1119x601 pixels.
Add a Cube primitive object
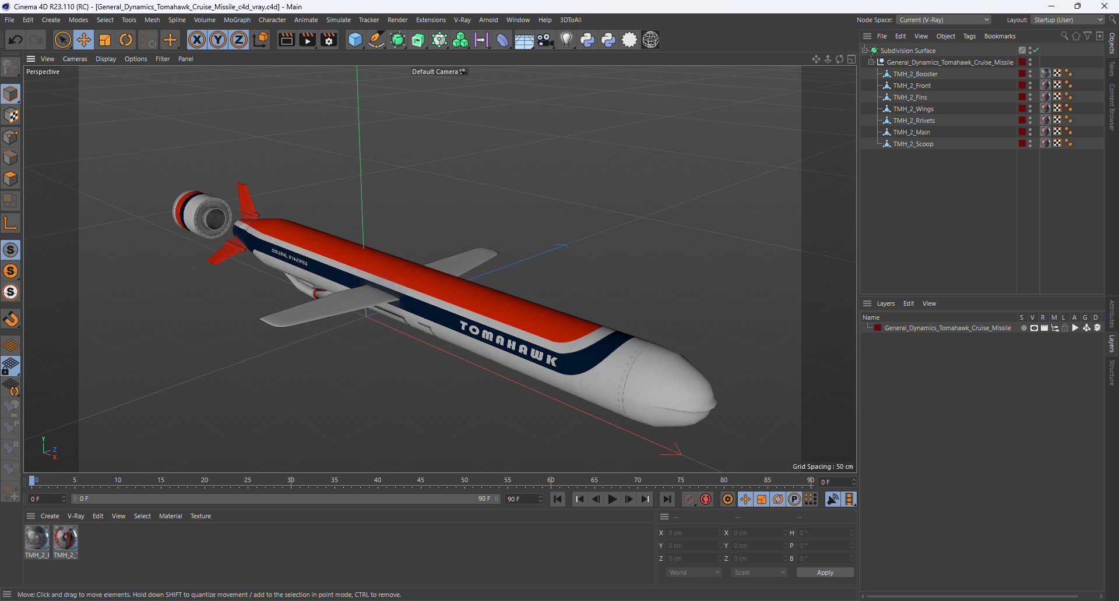coord(355,40)
